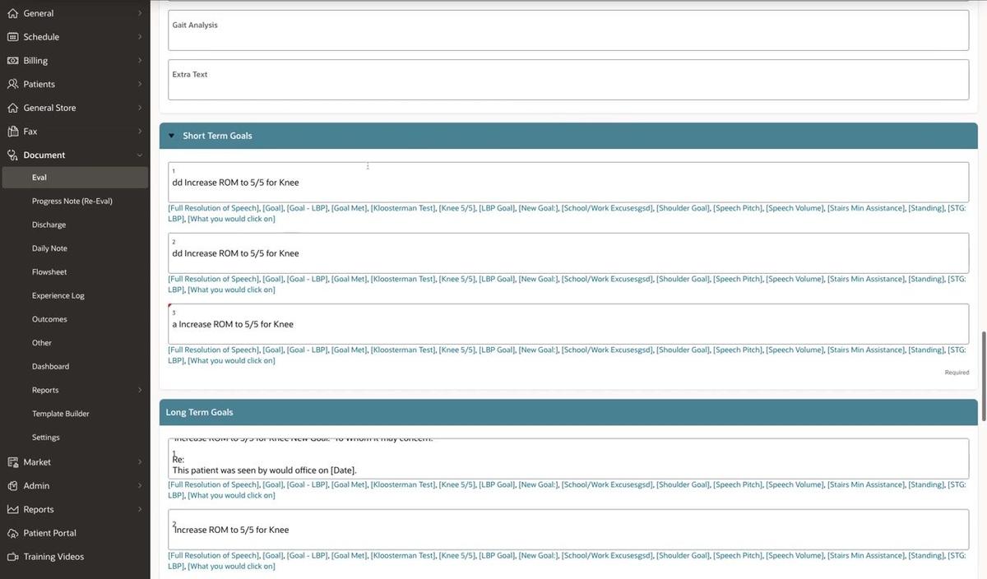Expand the General Store submenu arrow
This screenshot has height=579, width=987.
pos(140,108)
